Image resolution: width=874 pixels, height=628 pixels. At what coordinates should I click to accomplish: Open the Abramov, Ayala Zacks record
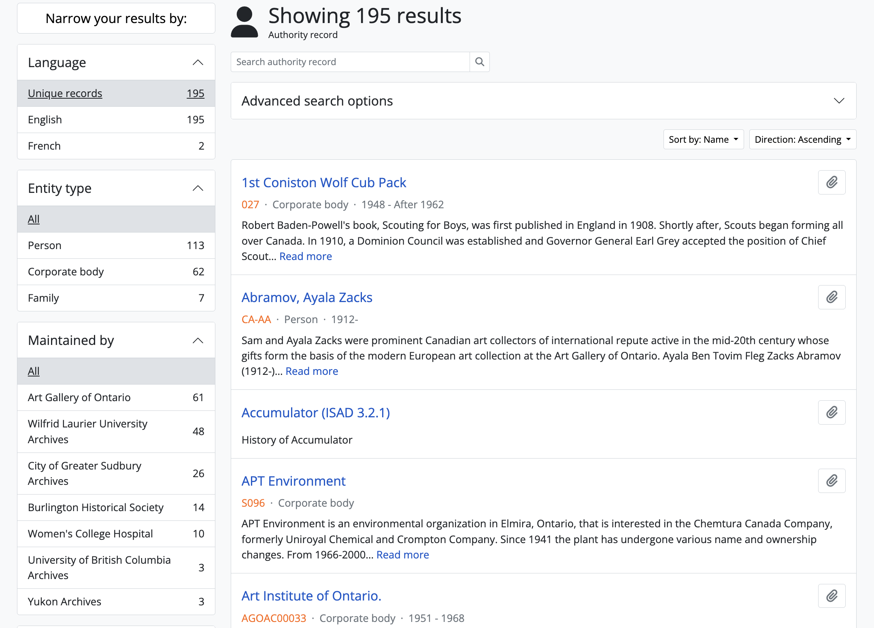coord(306,298)
